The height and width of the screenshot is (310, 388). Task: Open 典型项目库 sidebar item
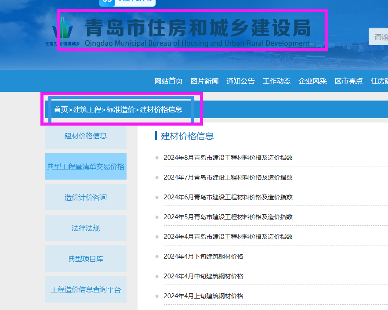coord(86,259)
